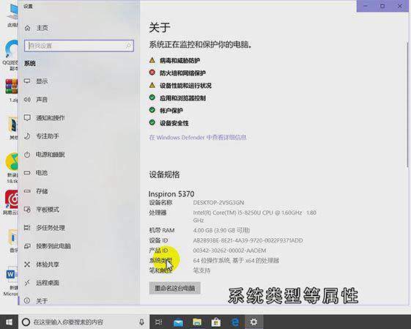Open 专注助手 focus assist settings
This screenshot has height=329, width=411.
click(x=42, y=136)
